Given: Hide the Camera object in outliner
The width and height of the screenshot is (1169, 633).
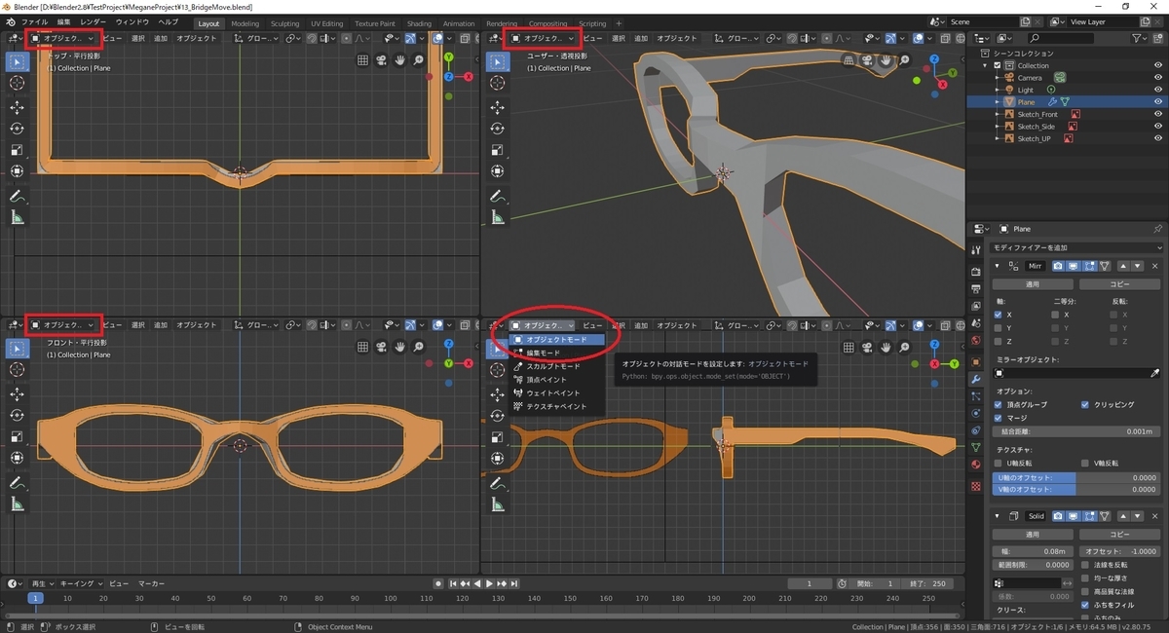Looking at the screenshot, I should pos(1158,77).
